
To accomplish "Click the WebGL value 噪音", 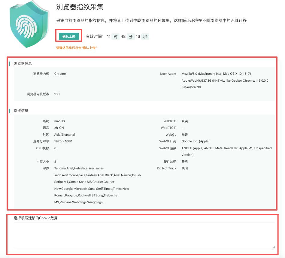I will coord(185,135).
